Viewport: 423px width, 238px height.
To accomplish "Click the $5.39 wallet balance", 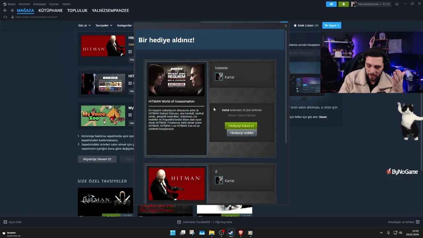I will (x=386, y=4).
